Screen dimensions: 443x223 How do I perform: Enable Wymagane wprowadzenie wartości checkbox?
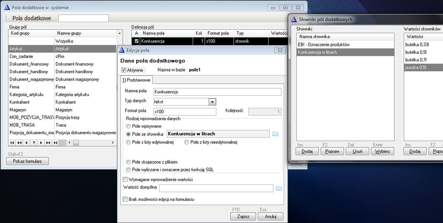click(125, 179)
